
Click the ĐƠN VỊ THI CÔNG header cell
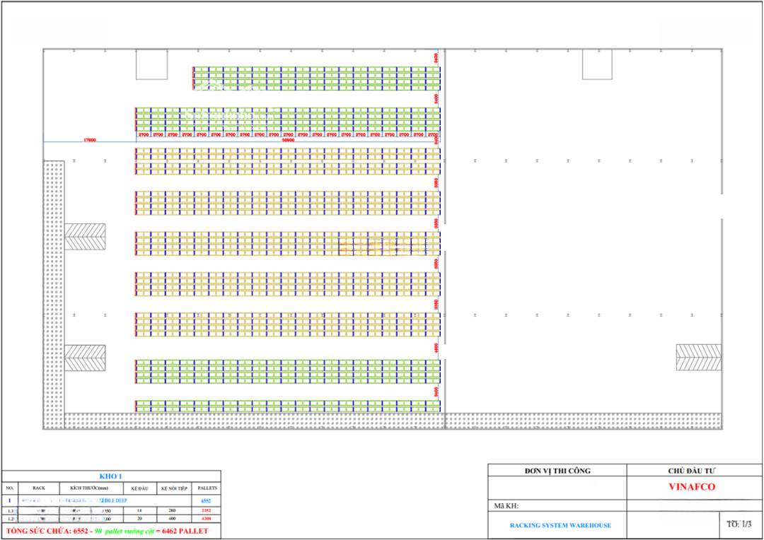point(557,470)
